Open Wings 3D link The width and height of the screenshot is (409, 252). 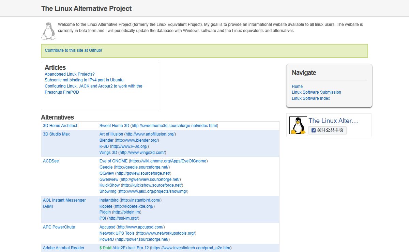[108, 153]
